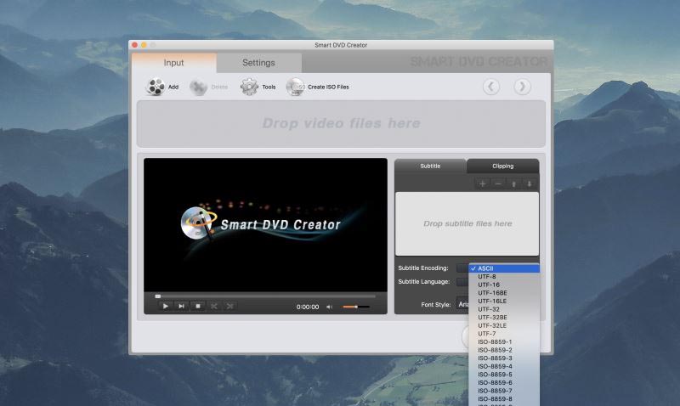Screen dimensions: 680x406
Task: Switch to the Settings tab
Action: click(x=258, y=63)
